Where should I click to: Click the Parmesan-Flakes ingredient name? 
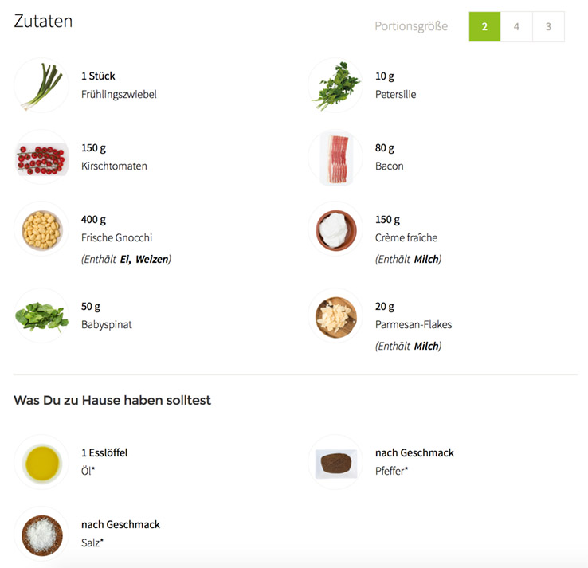414,324
